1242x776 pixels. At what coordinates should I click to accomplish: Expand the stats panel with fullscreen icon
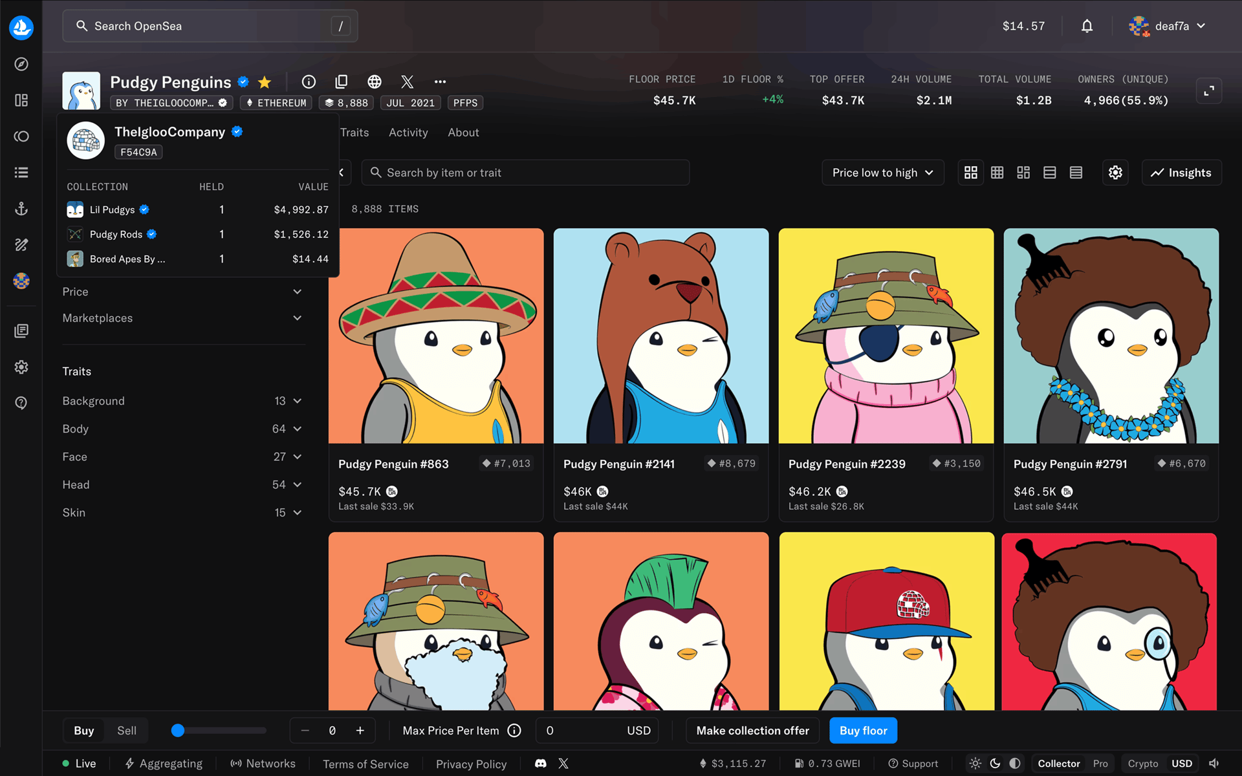[x=1208, y=91]
